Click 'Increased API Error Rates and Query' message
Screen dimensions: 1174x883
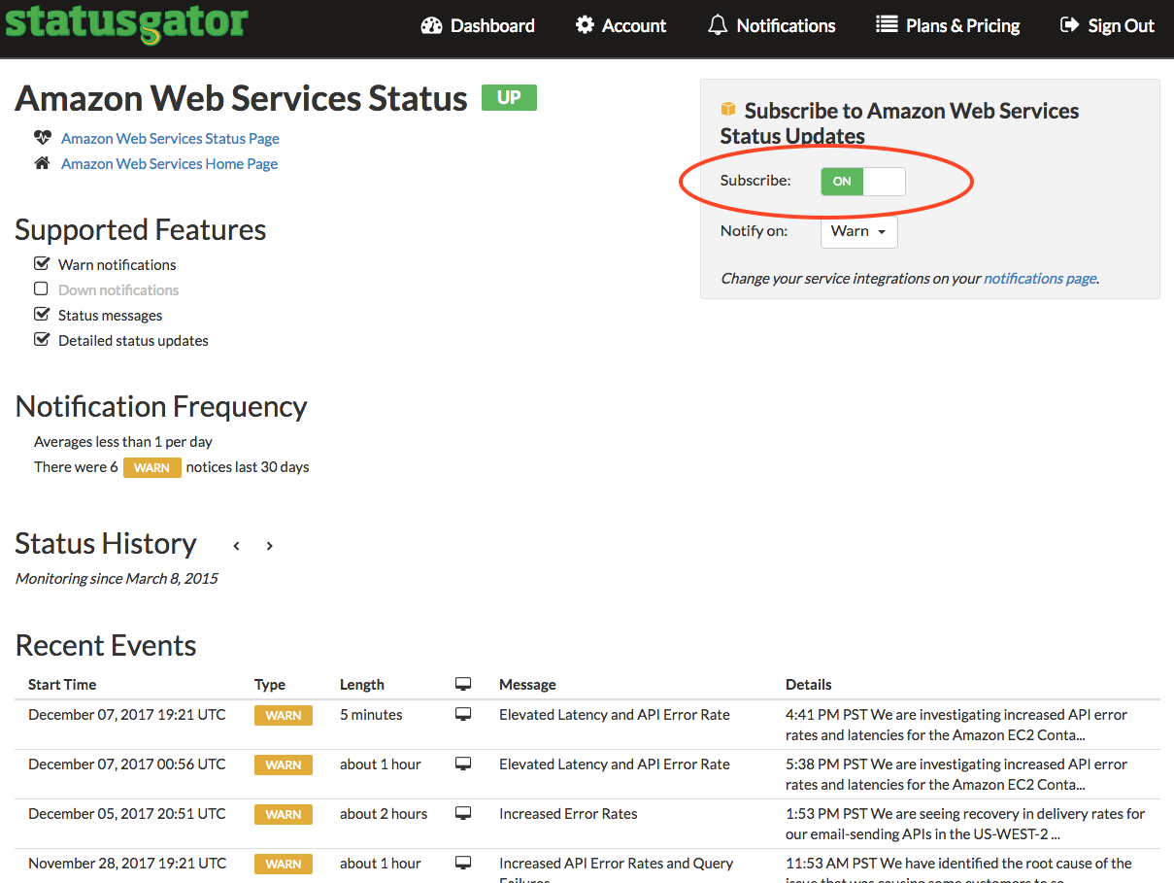click(x=617, y=863)
